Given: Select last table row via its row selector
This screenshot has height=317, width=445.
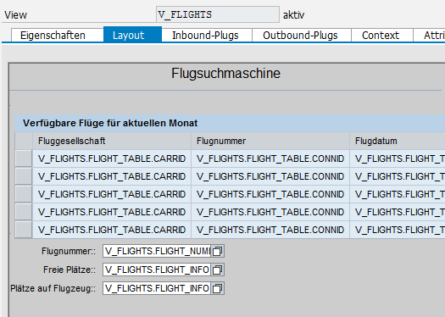Looking at the screenshot, I should [24, 230].
